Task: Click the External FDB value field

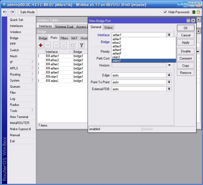Action: 139,89
